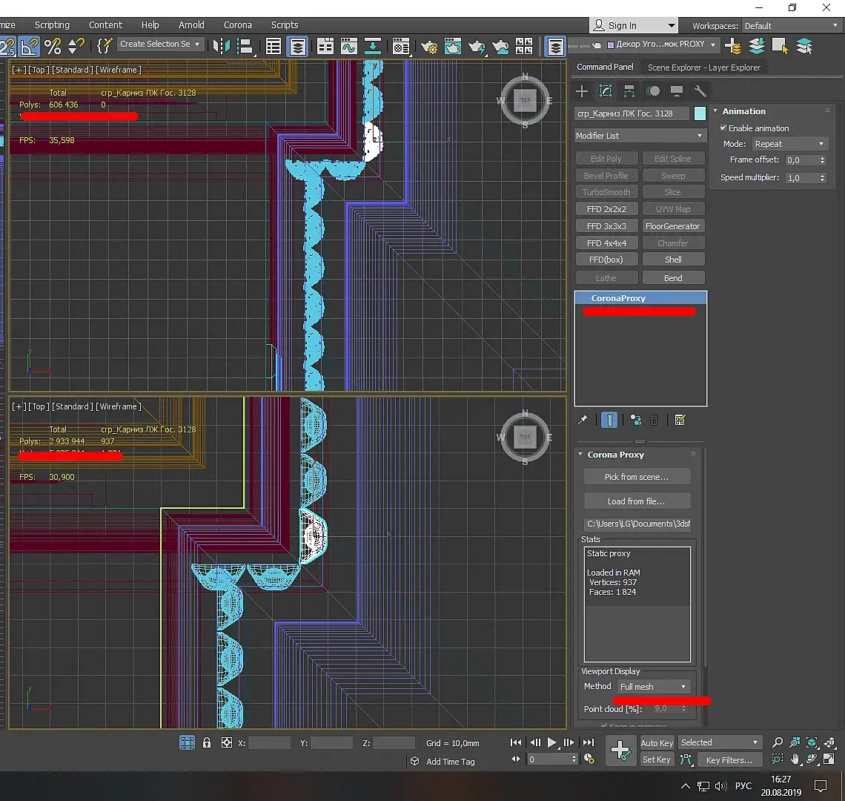Toggle the selection lock icon
This screenshot has height=801, width=845.
pos(207,742)
